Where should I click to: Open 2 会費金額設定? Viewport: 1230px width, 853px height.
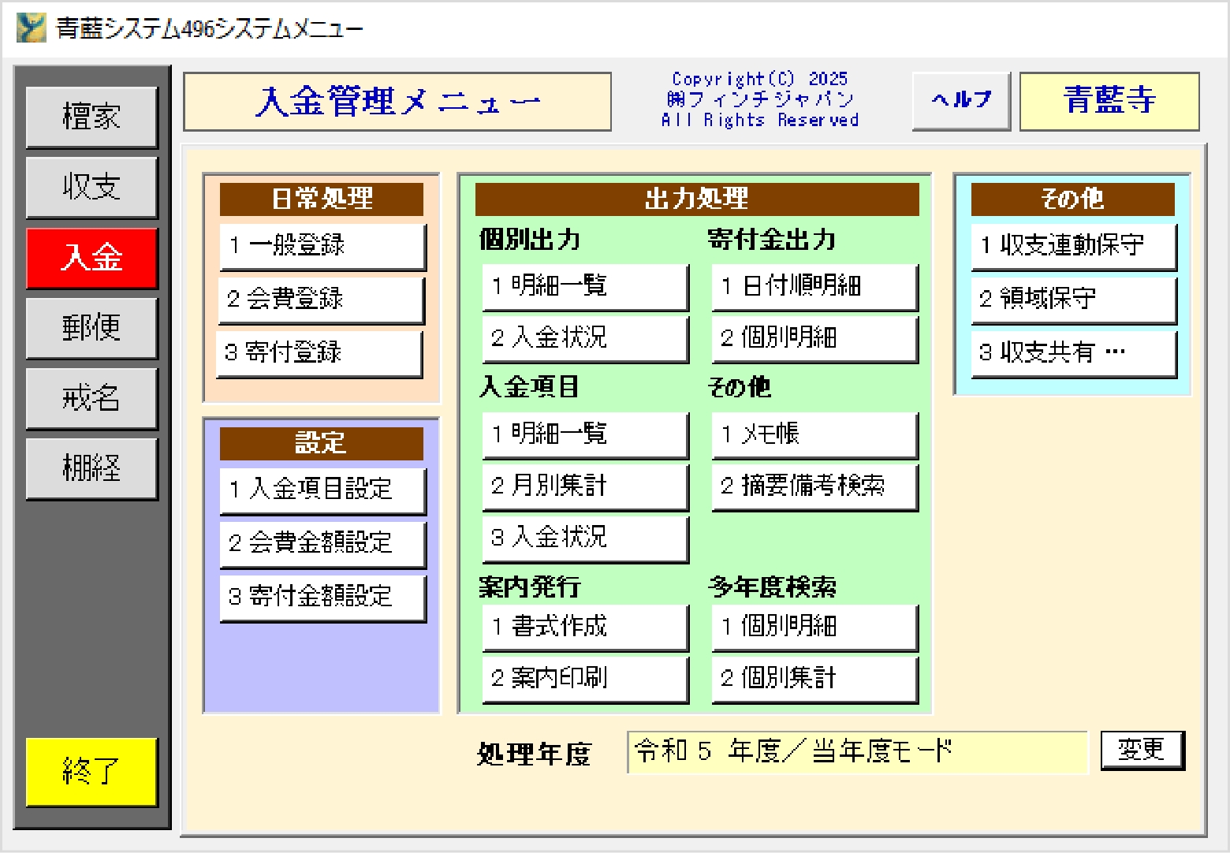(x=322, y=542)
